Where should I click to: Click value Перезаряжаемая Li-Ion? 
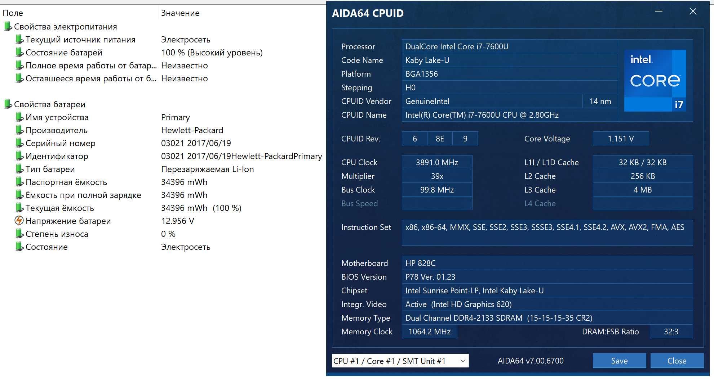[x=208, y=169]
